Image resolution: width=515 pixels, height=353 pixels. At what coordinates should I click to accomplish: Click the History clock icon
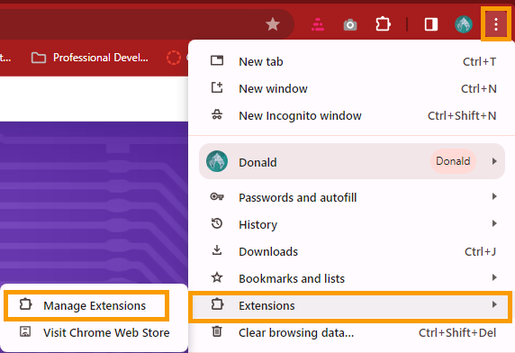pyautogui.click(x=217, y=223)
